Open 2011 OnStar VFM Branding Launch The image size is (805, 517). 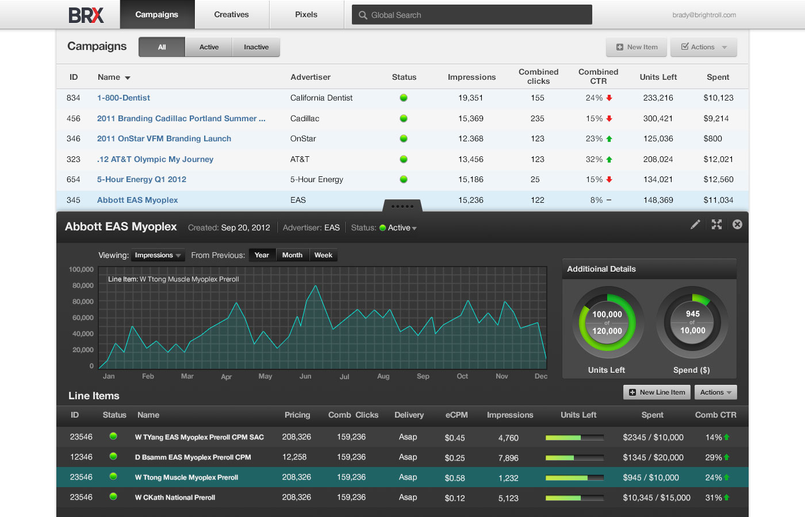tap(164, 138)
